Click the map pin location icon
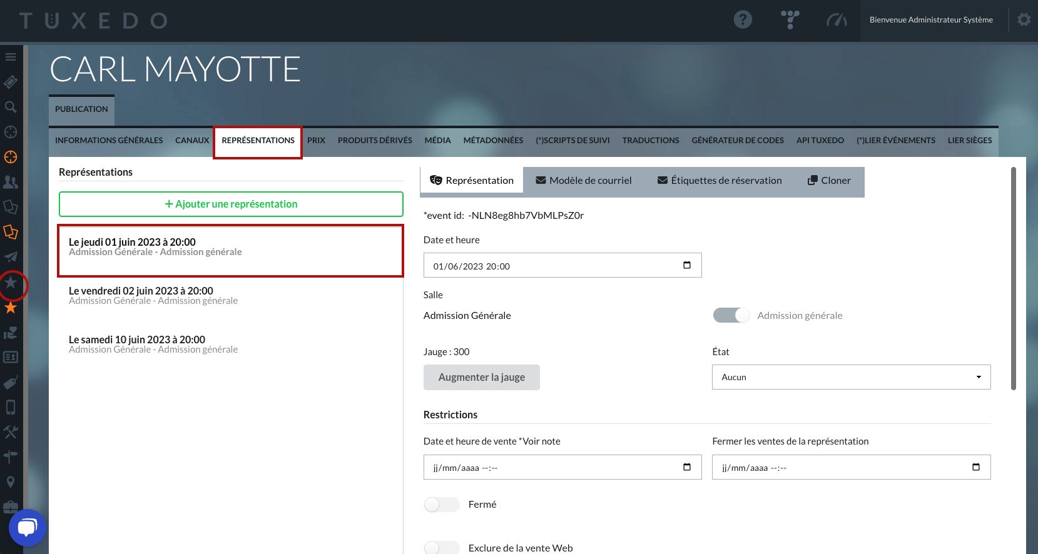 point(11,482)
